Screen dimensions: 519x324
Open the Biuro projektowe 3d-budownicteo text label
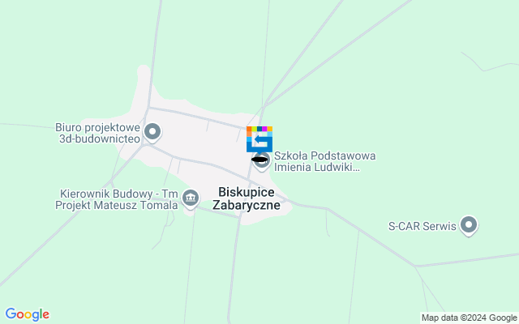97,133
